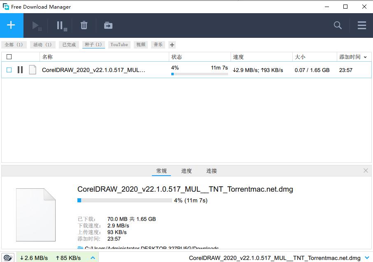373x262 pixels.
Task: Click the start all downloads play icon
Action: [37, 26]
